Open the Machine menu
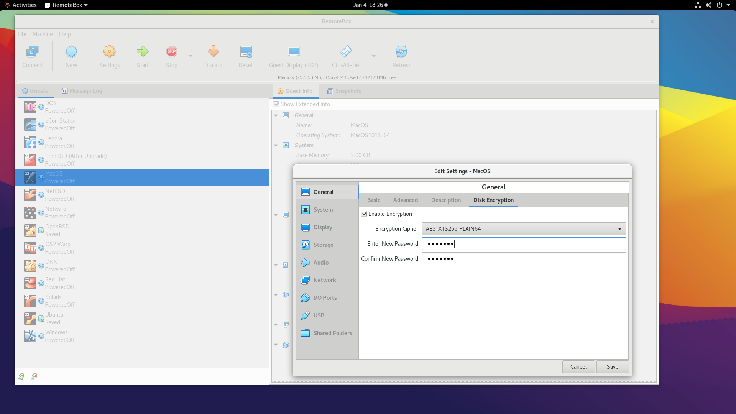Image resolution: width=736 pixels, height=414 pixels. pos(42,34)
